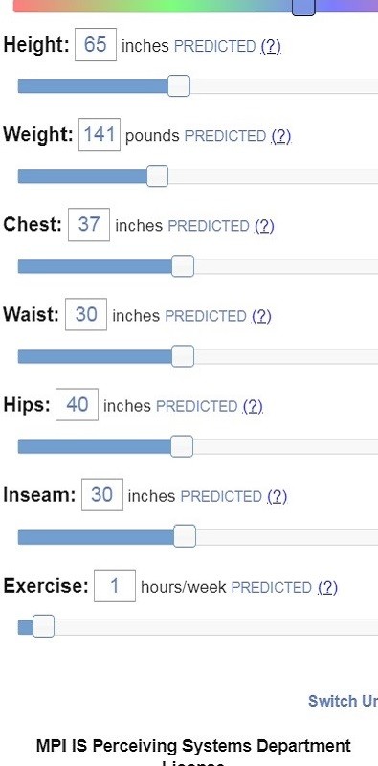The height and width of the screenshot is (766, 378).
Task: Select the Height value input box
Action: tap(96, 44)
